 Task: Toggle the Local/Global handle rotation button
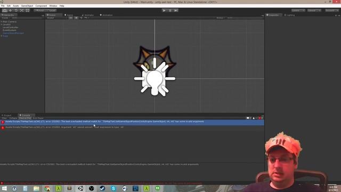coord(51,11)
